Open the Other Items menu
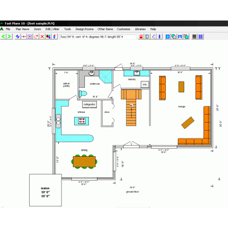This screenshot has height=228, width=228. (105, 29)
